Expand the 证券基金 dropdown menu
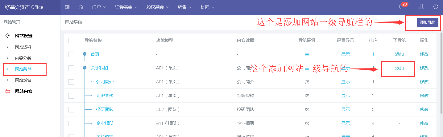This screenshot has width=443, height=137. (x=126, y=7)
